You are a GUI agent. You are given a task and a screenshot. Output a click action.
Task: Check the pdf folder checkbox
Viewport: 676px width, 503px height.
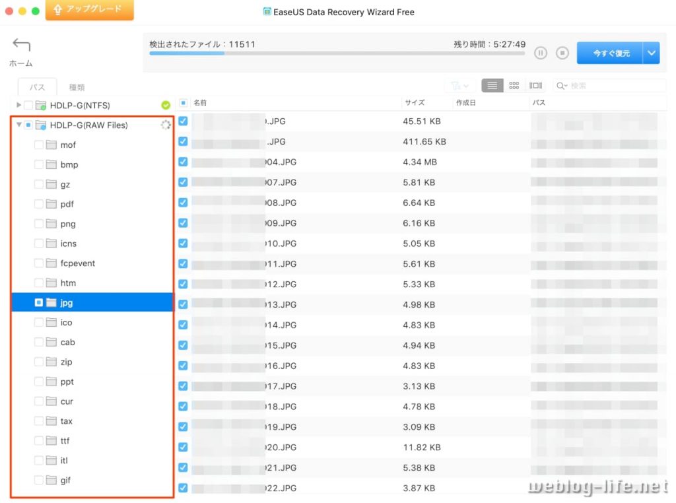(39, 203)
